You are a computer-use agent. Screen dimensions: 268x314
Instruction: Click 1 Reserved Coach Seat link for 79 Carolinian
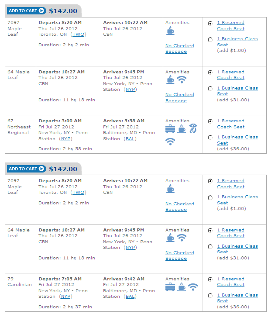click(230, 282)
